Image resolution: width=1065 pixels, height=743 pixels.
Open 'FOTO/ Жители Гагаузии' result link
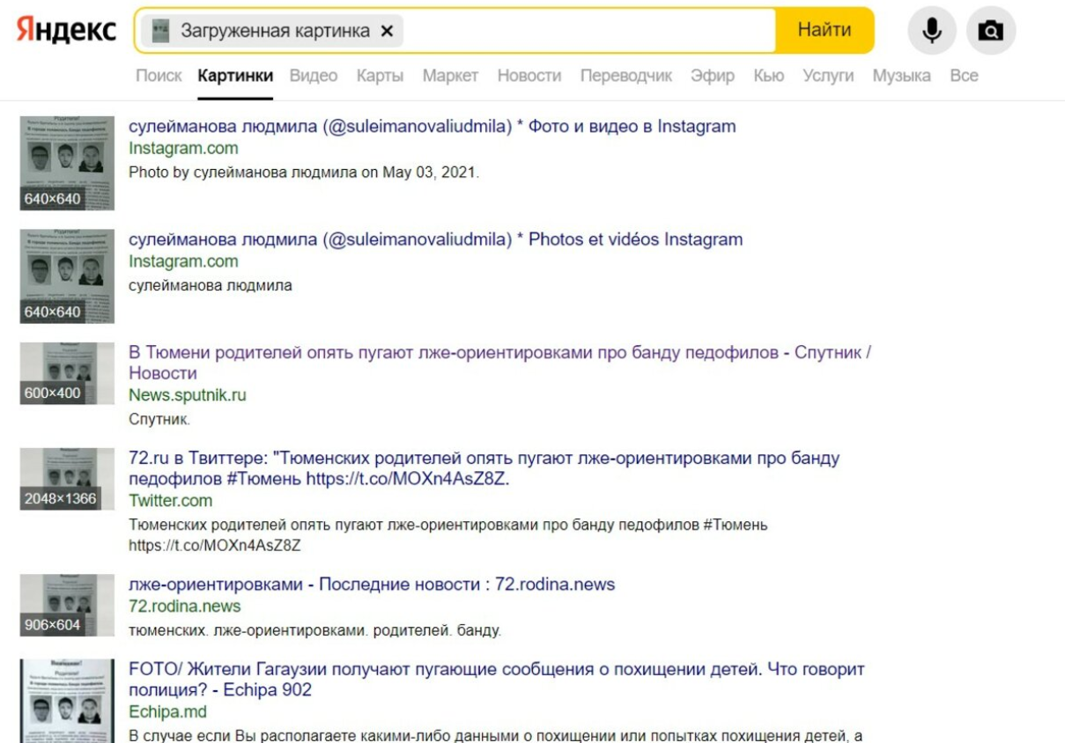(497, 680)
